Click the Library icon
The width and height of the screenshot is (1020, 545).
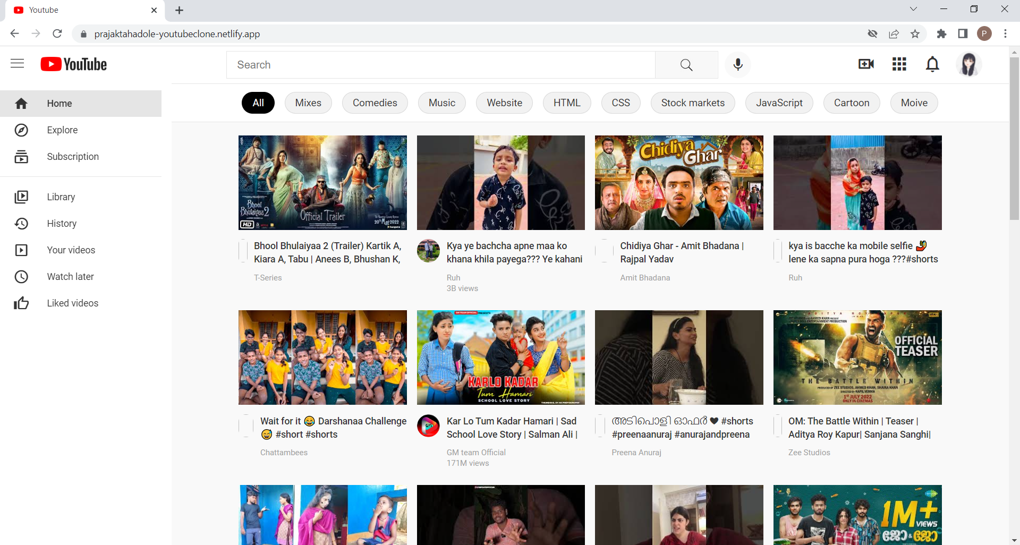click(x=21, y=197)
